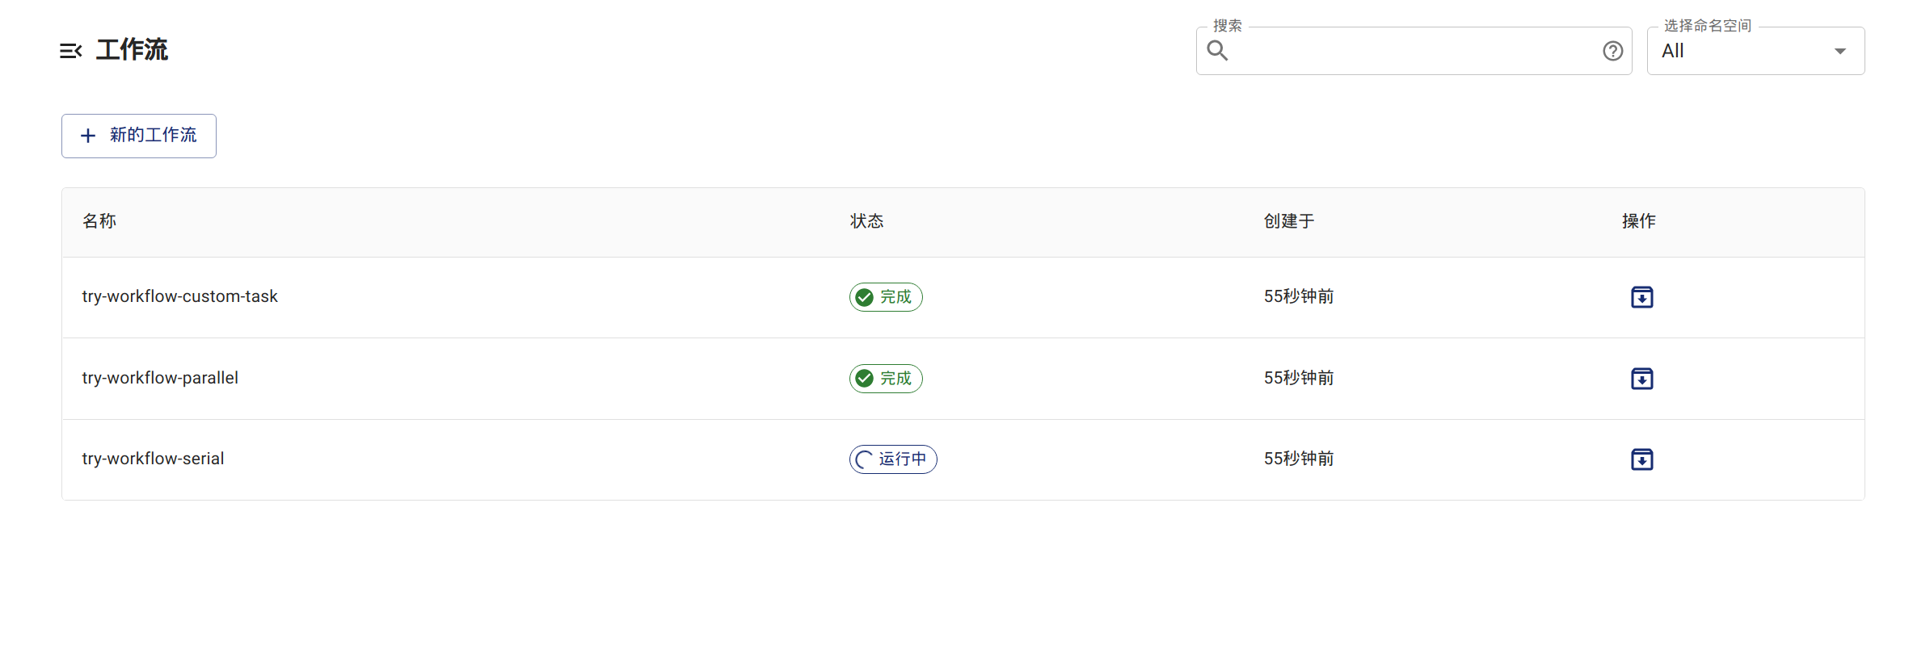Screen dimensions: 1913x654
Task: Select the 名称 column header
Action: [x=99, y=221]
